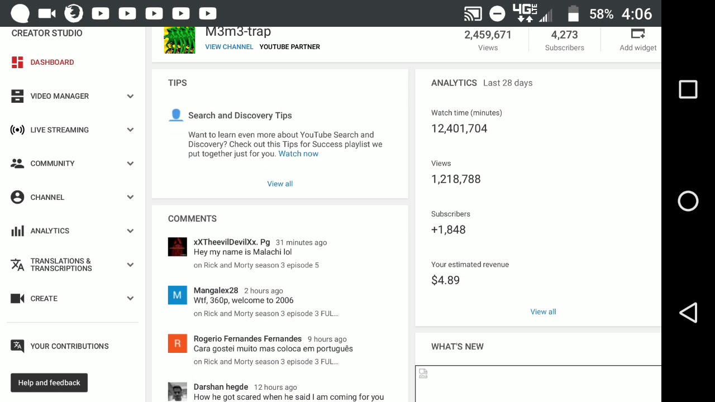Select Community menu item
Viewport: 715px width, 402px height.
pyautogui.click(x=53, y=164)
